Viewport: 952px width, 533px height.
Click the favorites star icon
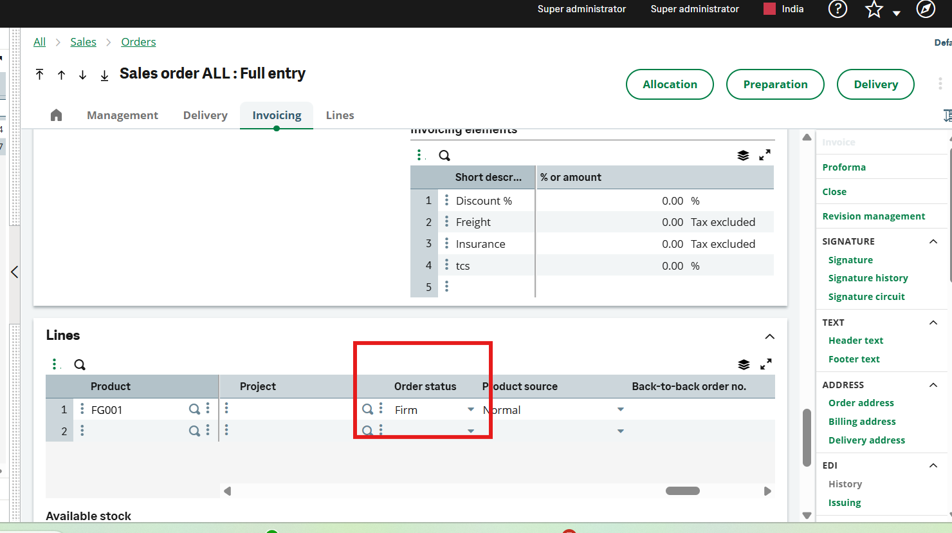(x=874, y=9)
